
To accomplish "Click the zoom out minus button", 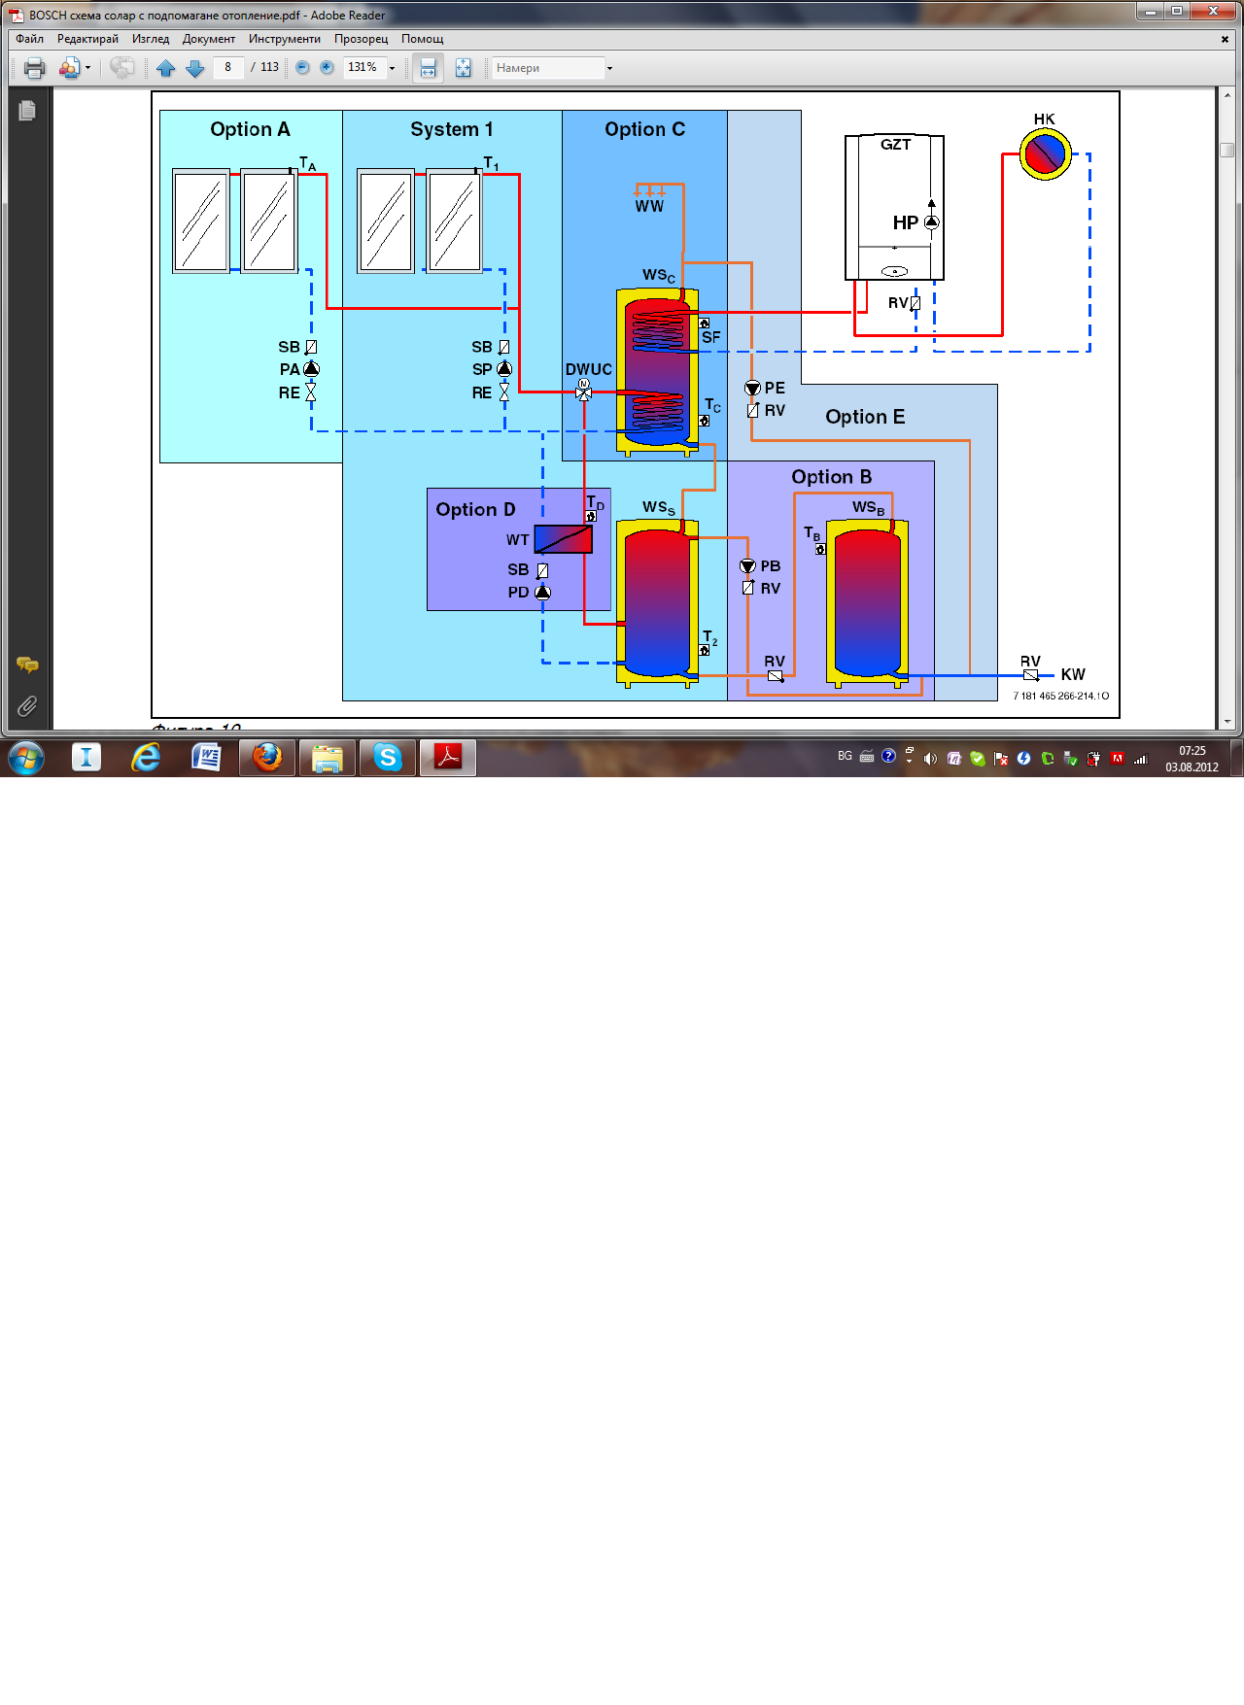I will (x=302, y=68).
